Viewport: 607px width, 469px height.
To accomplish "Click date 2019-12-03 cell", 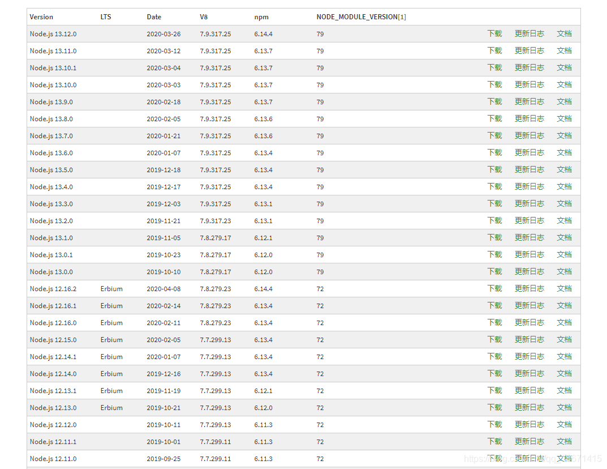I will 163,204.
